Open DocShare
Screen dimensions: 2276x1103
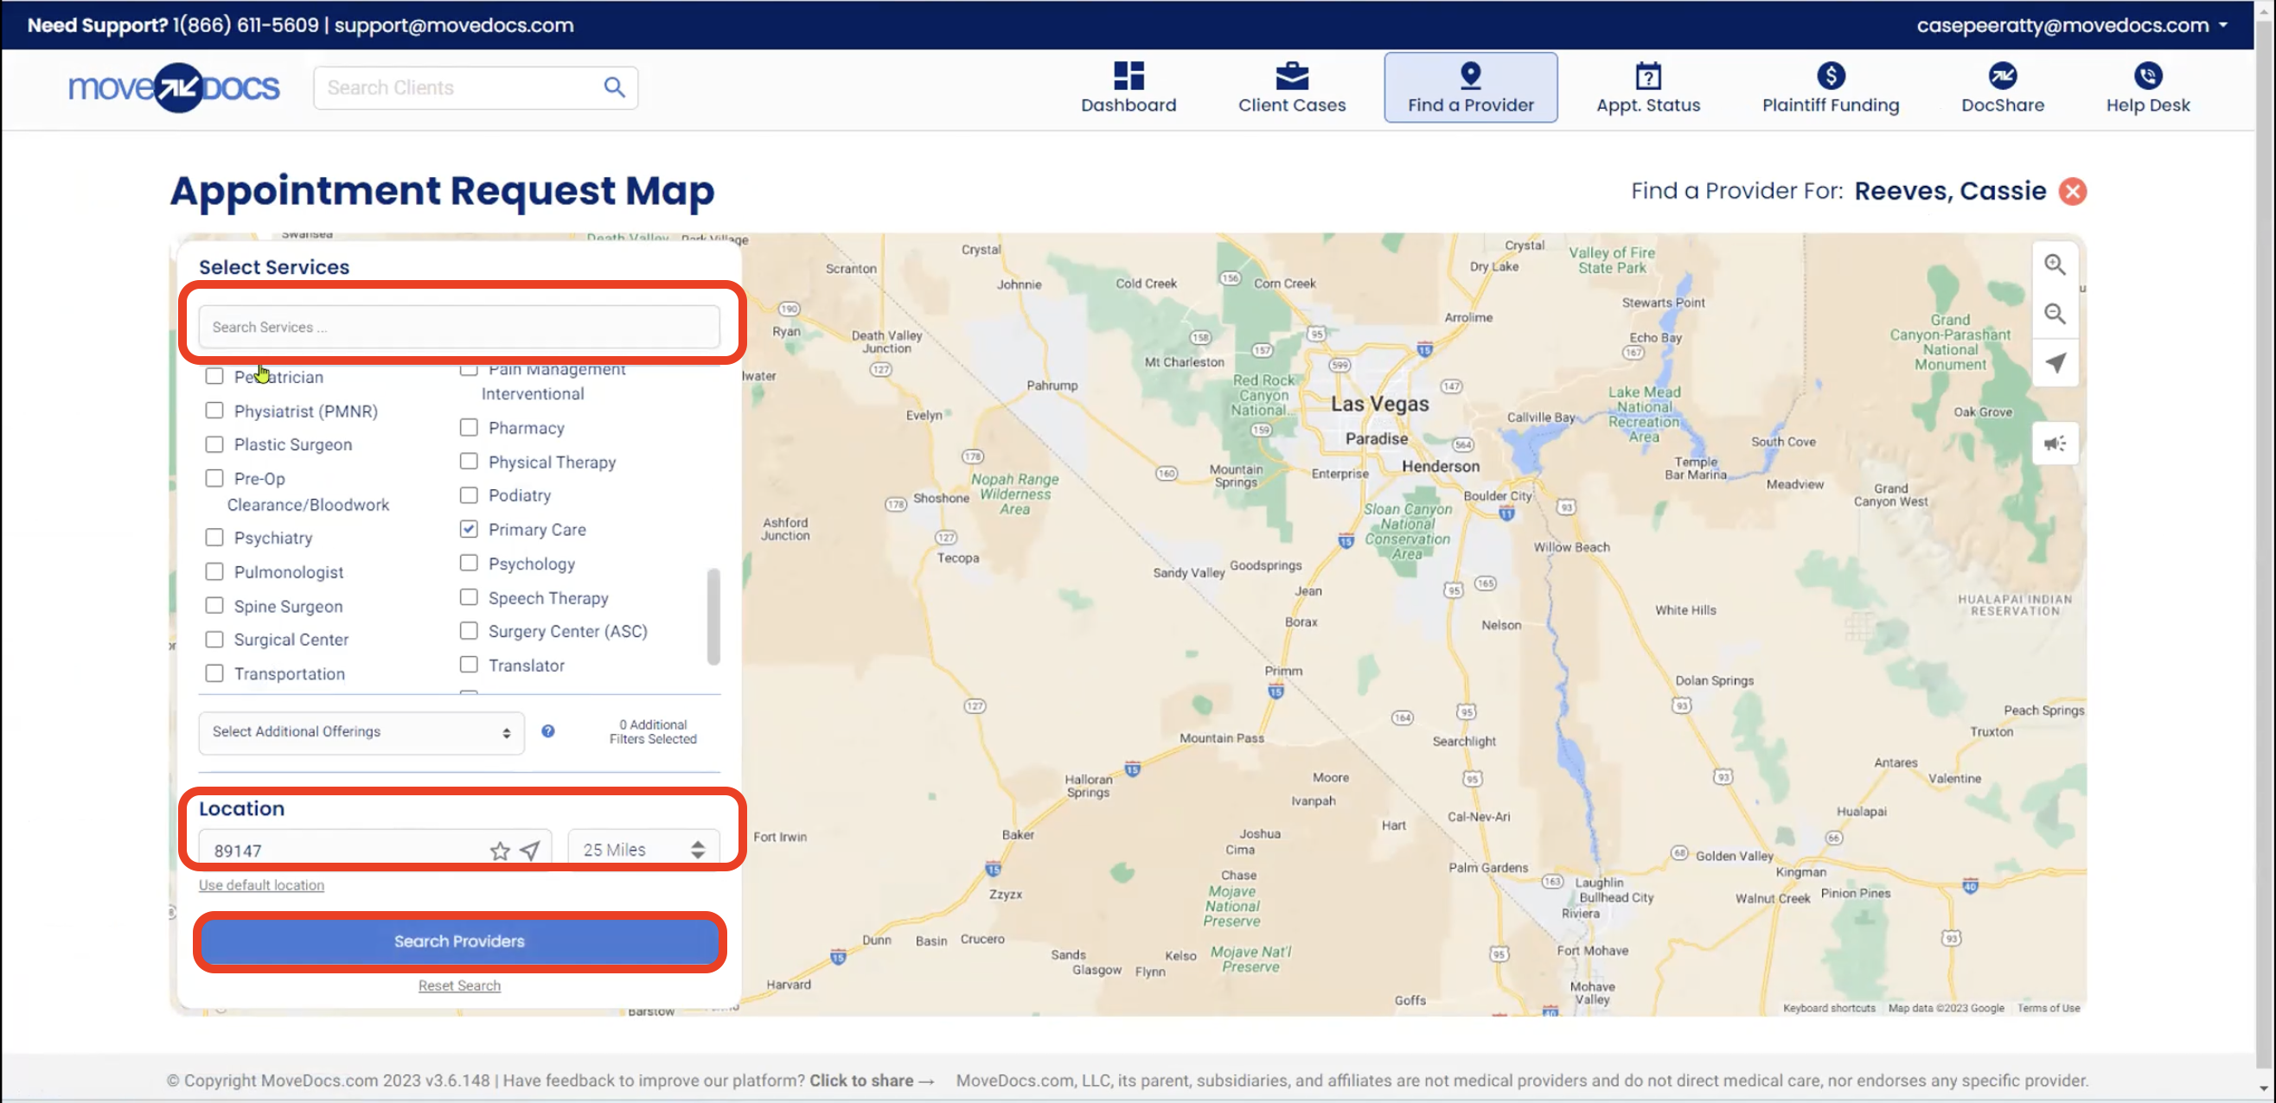pyautogui.click(x=2002, y=86)
